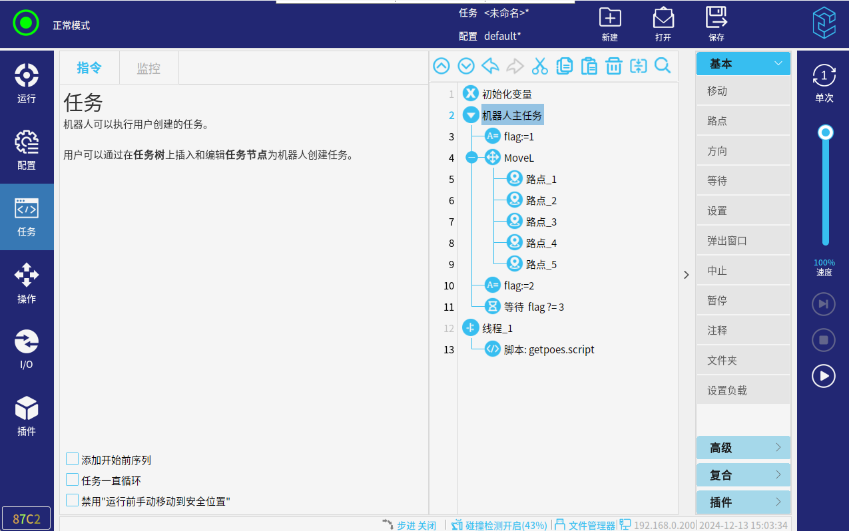The image size is (849, 531).
Task: Toggle 任务一直循环 checkbox
Action: click(x=73, y=480)
